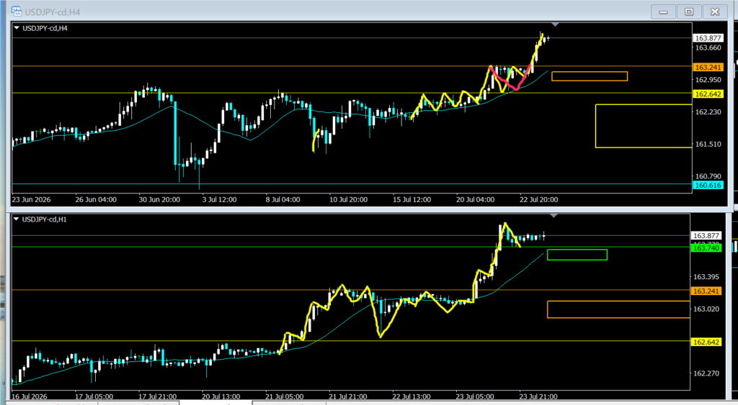
Task: Click the 21 Jul 05:00 time label
Action: [284, 396]
